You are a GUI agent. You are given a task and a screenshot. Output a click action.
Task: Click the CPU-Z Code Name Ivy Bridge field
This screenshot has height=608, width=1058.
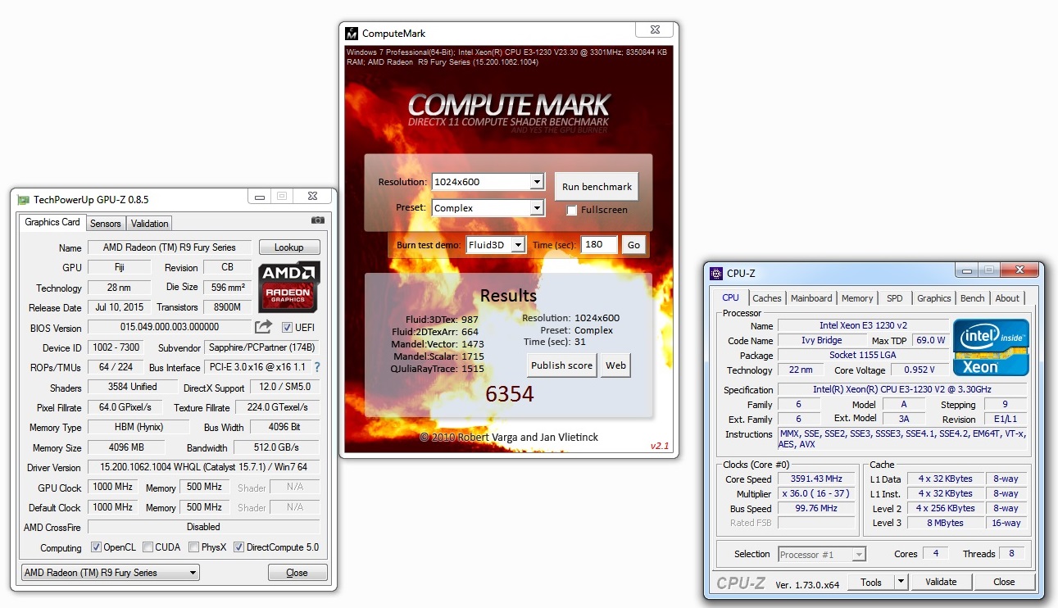coord(822,340)
